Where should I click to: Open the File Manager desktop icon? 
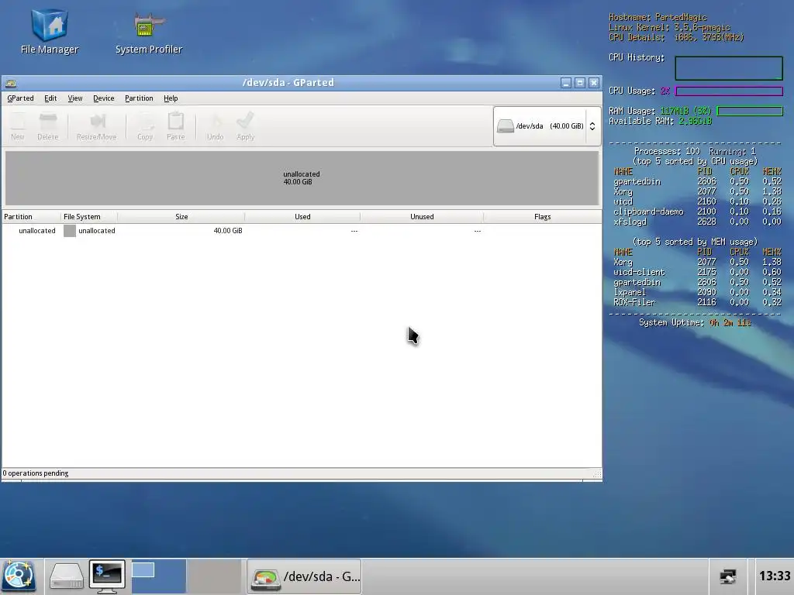click(50, 31)
